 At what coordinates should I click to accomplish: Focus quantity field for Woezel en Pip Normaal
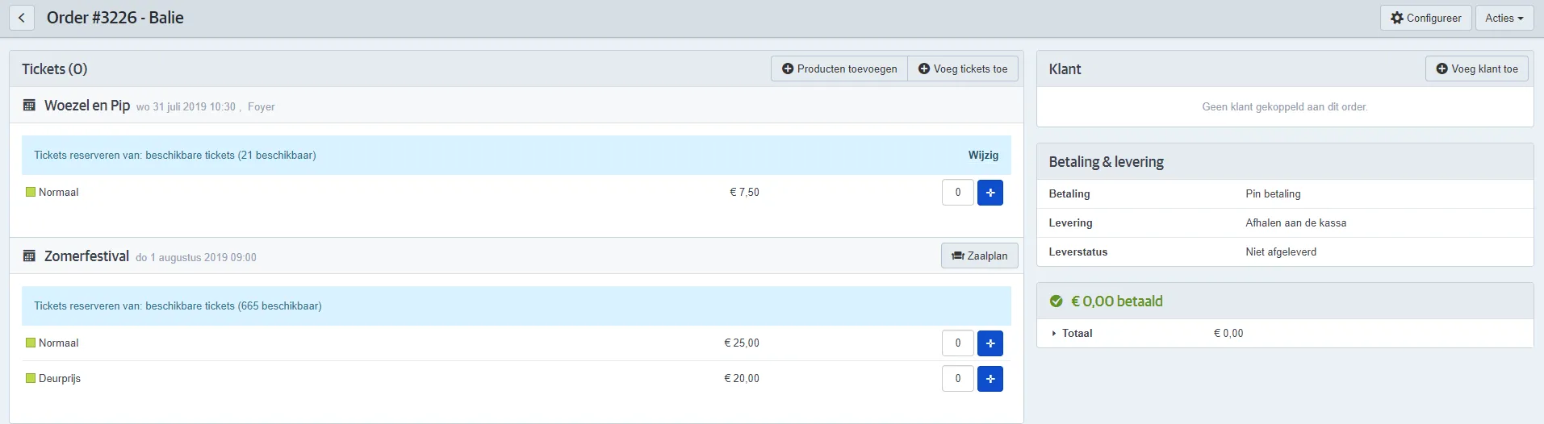(x=958, y=193)
